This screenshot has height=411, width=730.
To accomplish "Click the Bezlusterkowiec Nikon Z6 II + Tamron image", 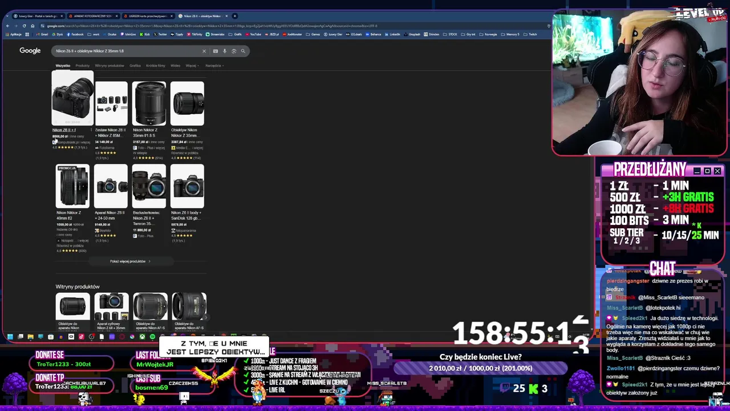I will (x=149, y=186).
